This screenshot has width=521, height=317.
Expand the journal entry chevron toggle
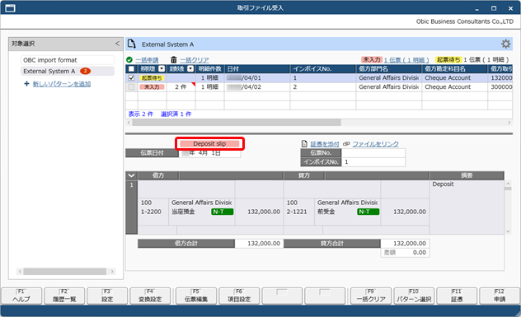[x=132, y=175]
